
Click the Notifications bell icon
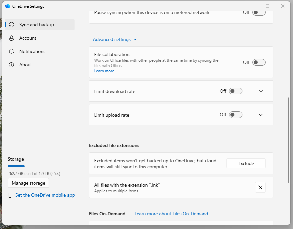click(11, 51)
